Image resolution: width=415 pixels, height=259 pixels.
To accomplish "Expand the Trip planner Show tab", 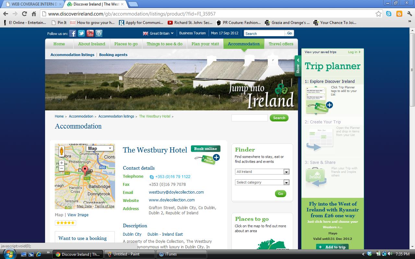I will pos(298,66).
